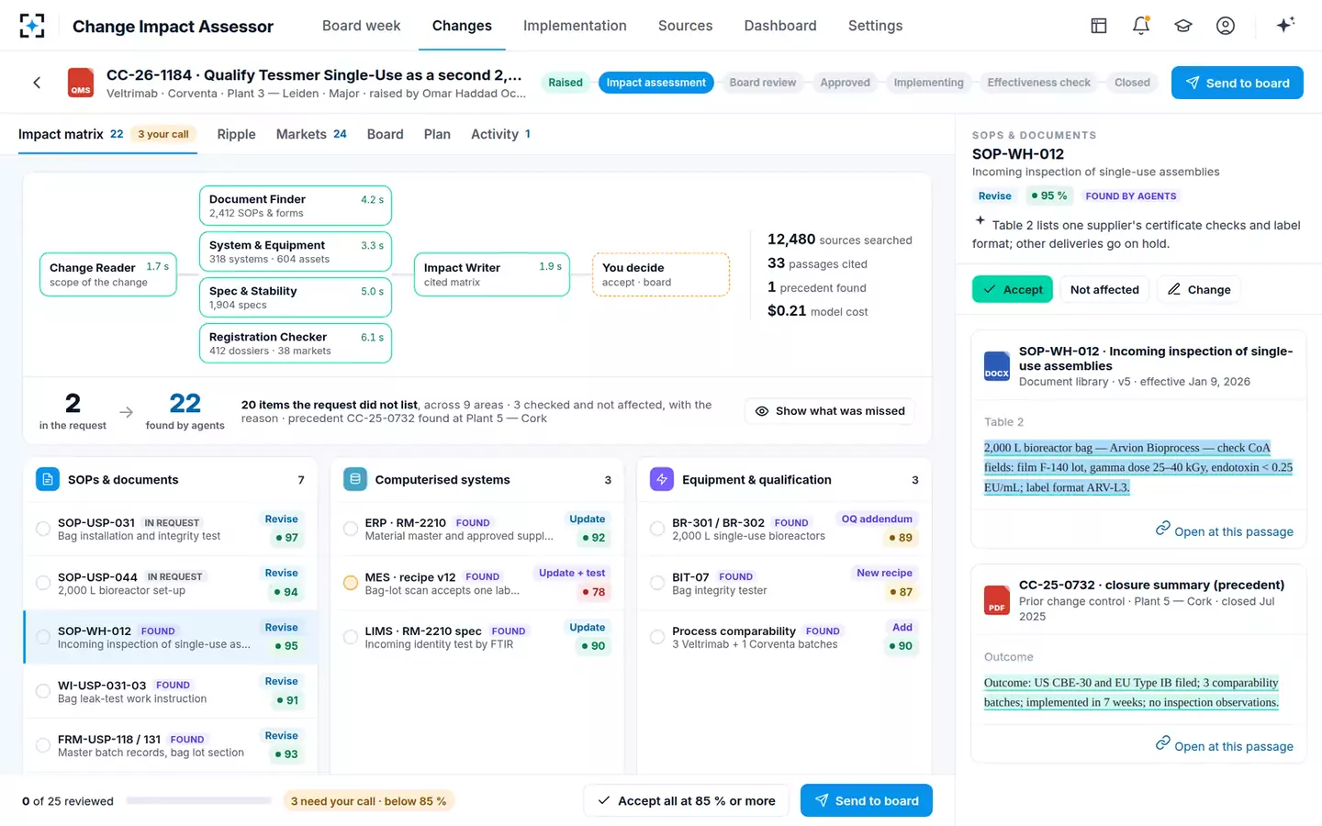
Task: Click the eye icon beside Show what was missed
Action: tap(762, 411)
